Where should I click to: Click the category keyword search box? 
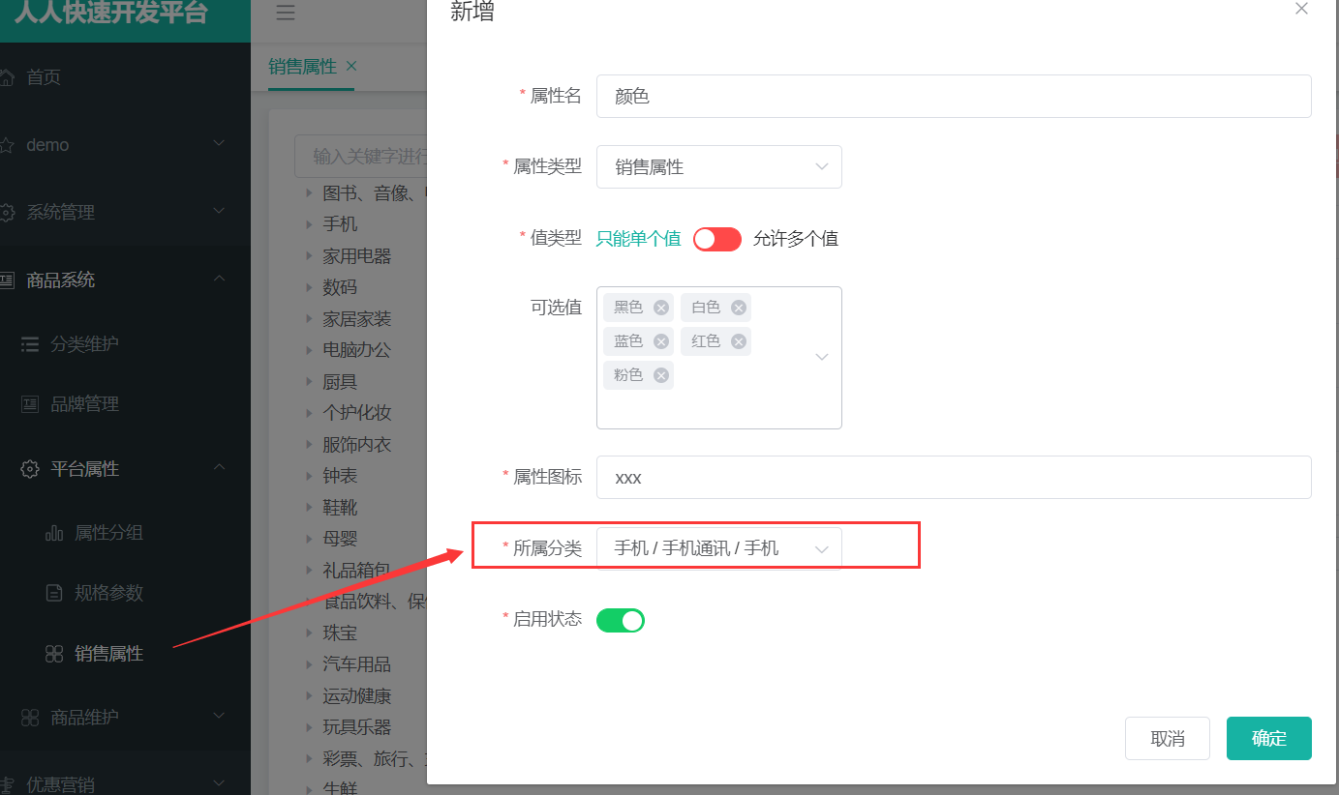pos(361,156)
